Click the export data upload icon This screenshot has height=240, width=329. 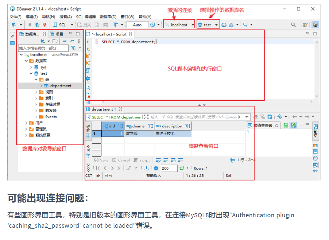tap(147, 168)
